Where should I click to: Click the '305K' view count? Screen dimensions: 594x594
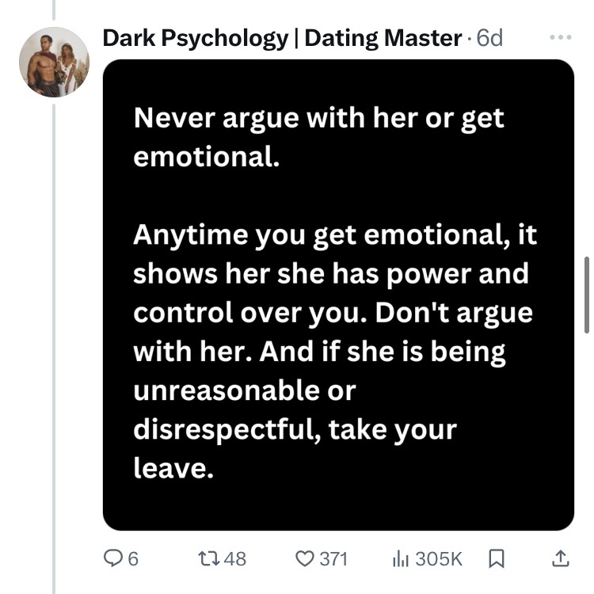click(438, 559)
